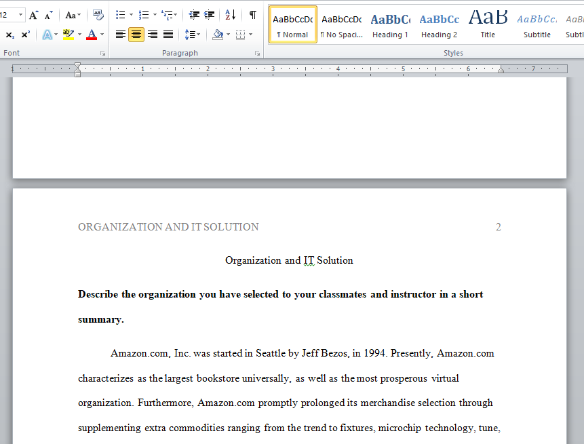Click the page number 2 in header
This screenshot has height=444, width=584.
tap(499, 227)
